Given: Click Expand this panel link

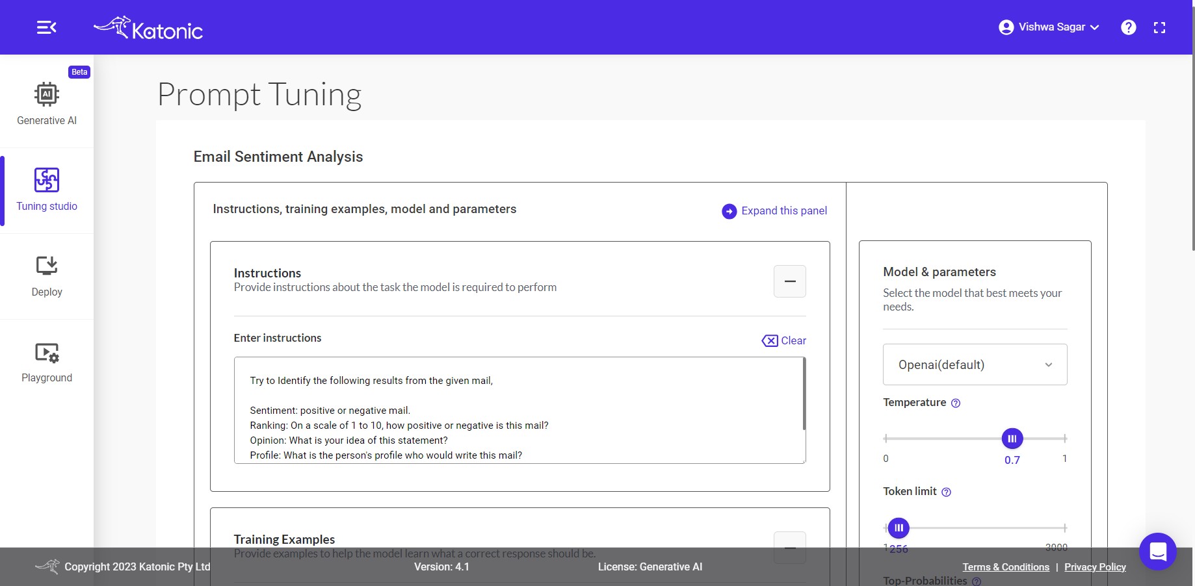Looking at the screenshot, I should pyautogui.click(x=784, y=210).
